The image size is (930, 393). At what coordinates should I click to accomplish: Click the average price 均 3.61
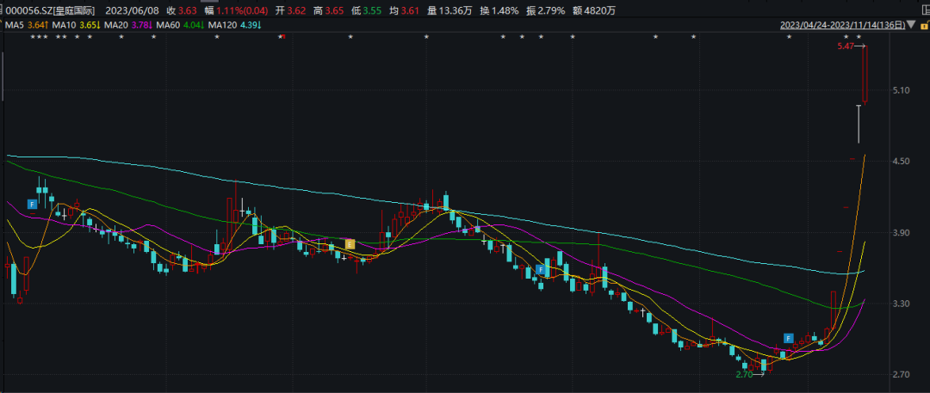[x=406, y=10]
